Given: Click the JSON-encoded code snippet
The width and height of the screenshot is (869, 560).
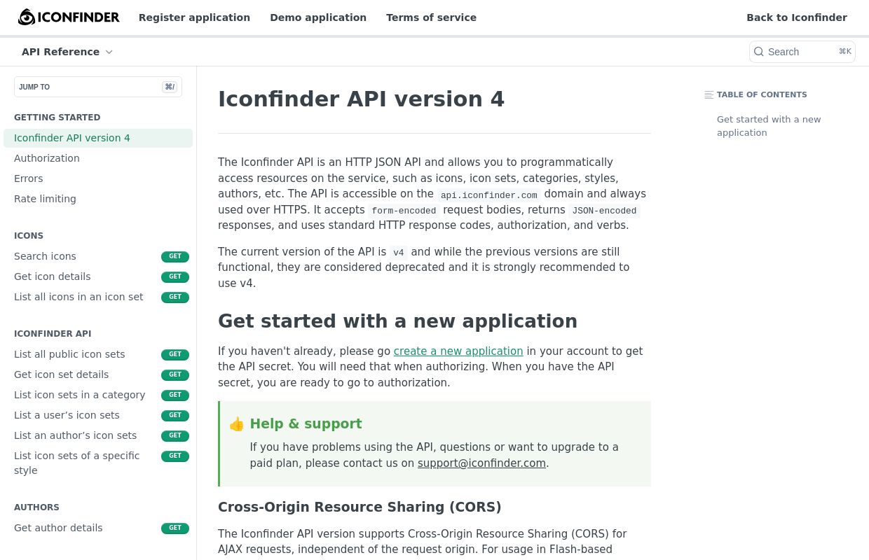Looking at the screenshot, I should point(604,211).
